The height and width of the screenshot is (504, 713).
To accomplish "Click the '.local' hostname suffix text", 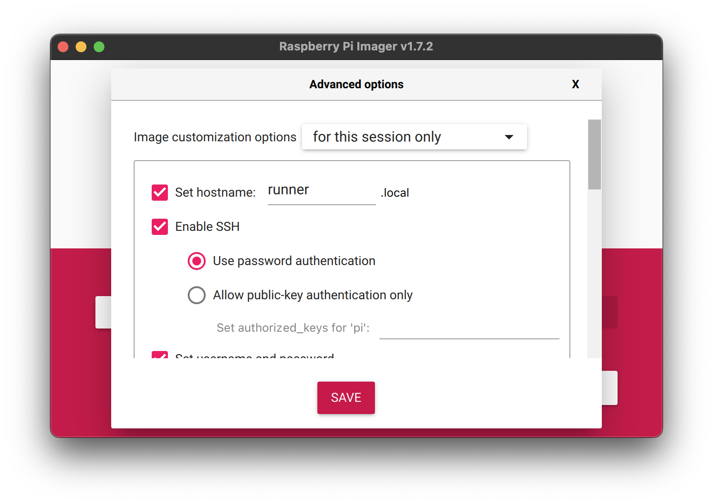I will pyautogui.click(x=395, y=193).
